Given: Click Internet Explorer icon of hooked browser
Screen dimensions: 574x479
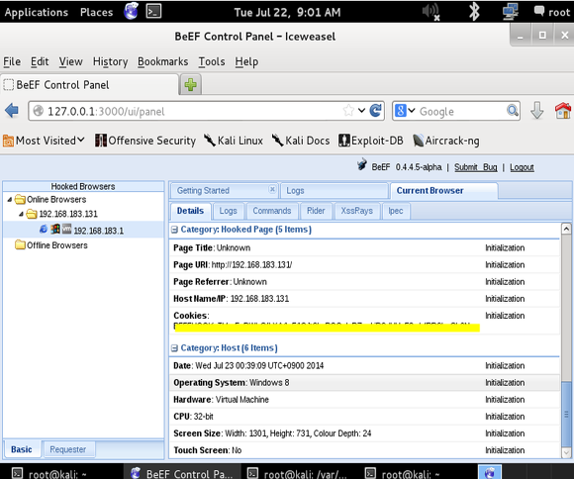Looking at the screenshot, I should [x=44, y=229].
